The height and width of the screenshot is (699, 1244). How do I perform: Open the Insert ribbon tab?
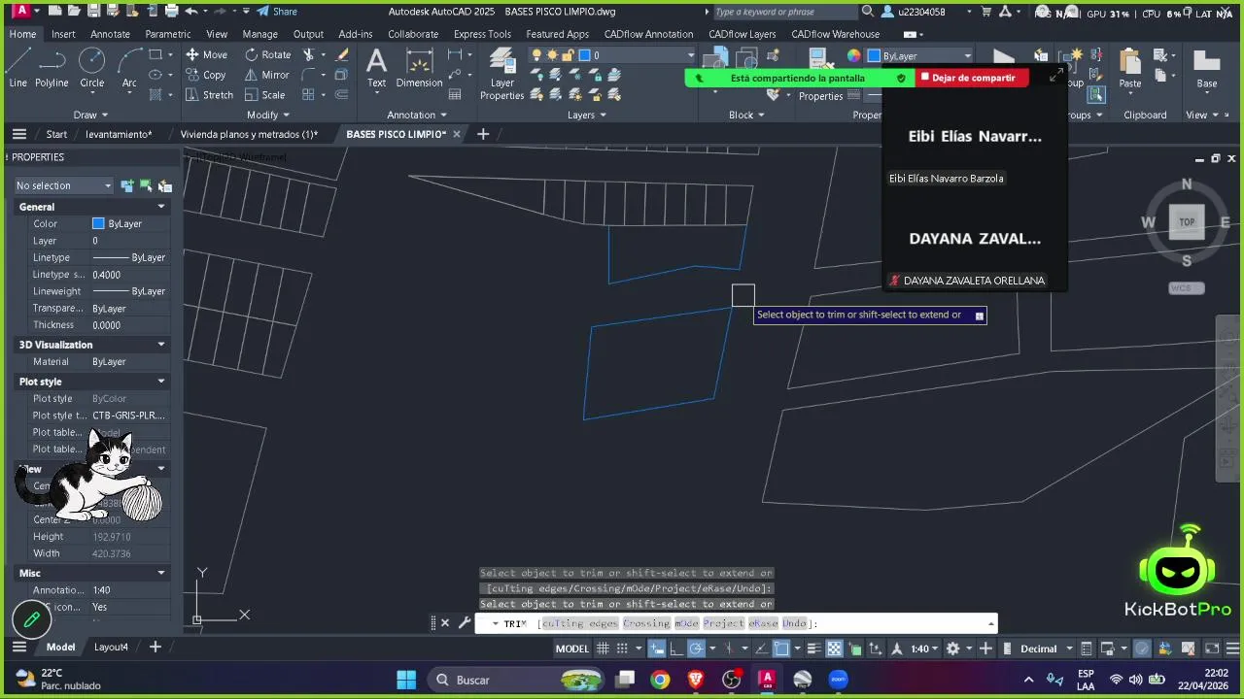[63, 34]
